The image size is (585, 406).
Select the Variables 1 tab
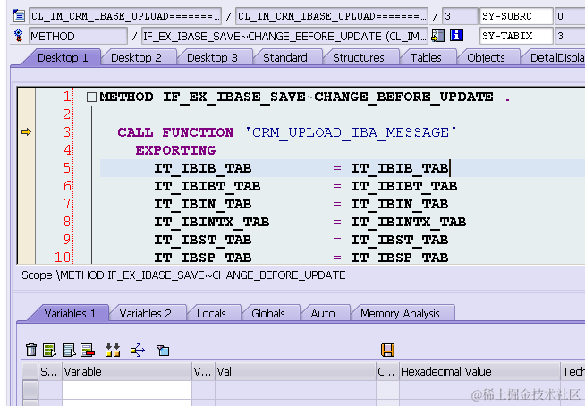[x=70, y=314]
